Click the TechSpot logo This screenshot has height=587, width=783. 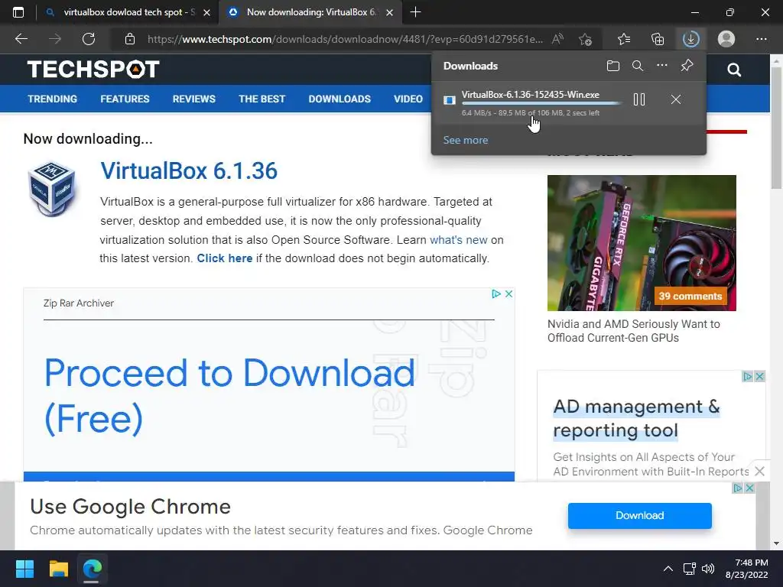pos(93,69)
